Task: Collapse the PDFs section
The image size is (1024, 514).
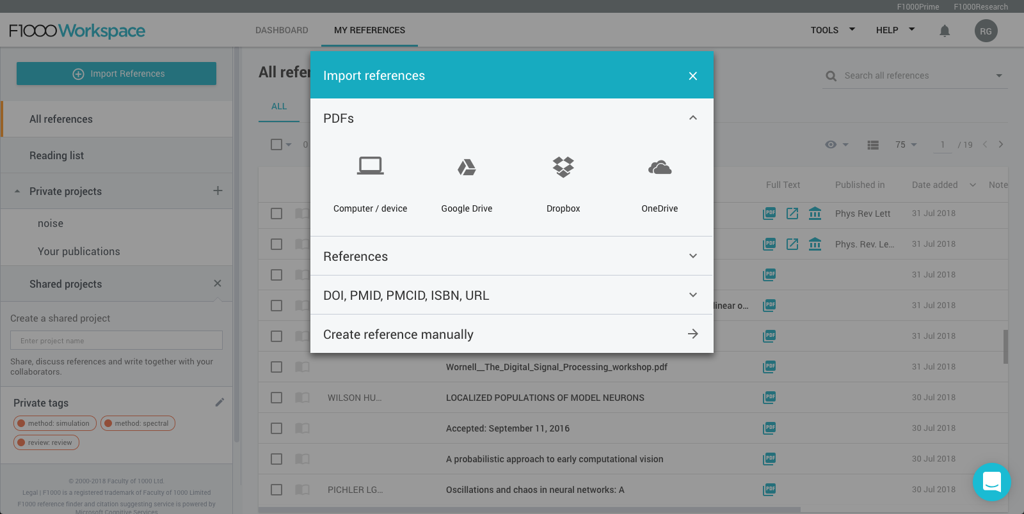Action: click(x=692, y=118)
